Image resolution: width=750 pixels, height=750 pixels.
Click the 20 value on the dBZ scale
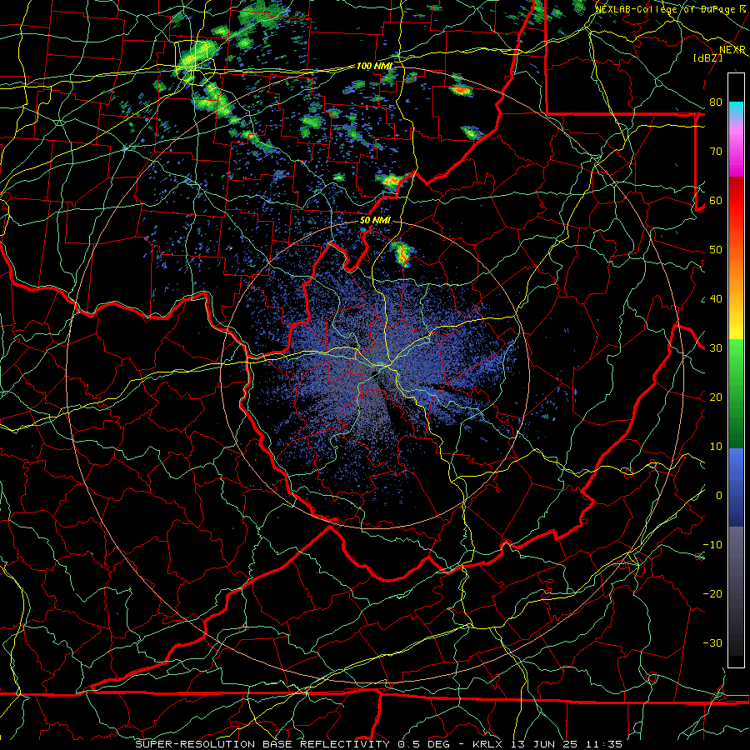click(x=716, y=397)
